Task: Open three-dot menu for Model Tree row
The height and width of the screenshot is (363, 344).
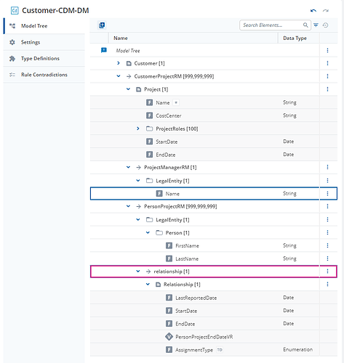Action: 327,50
